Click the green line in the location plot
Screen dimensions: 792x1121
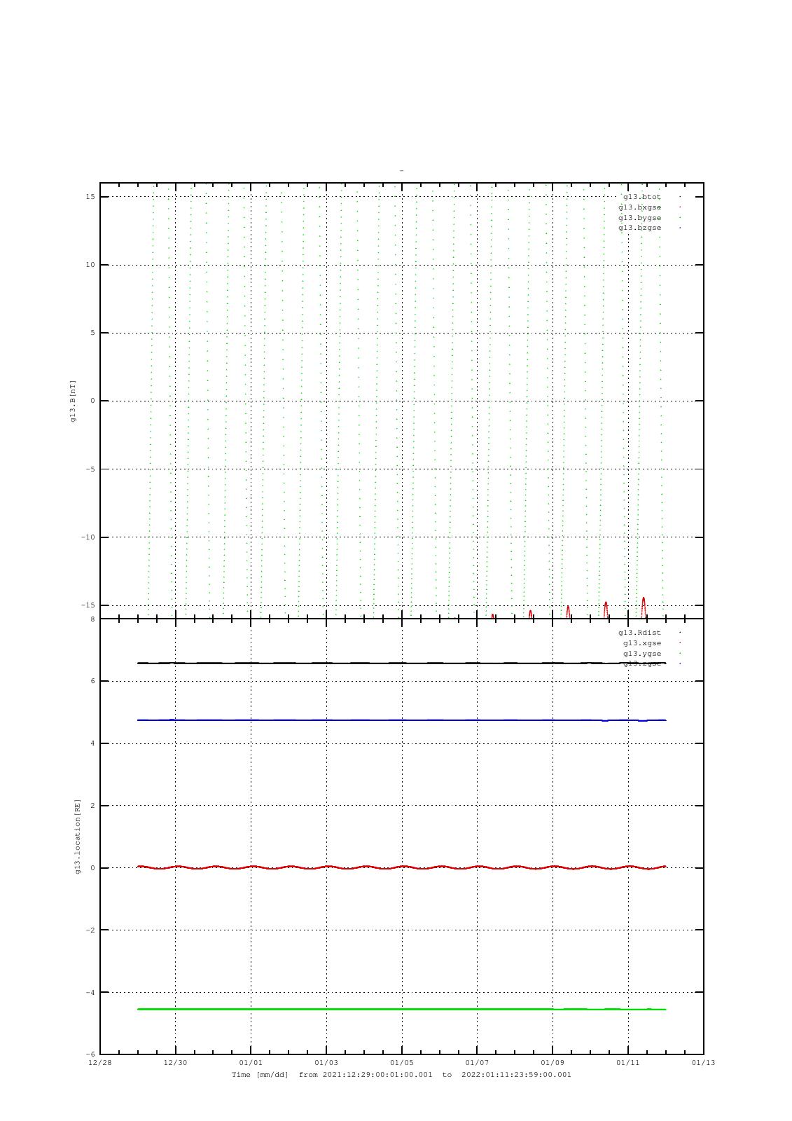(401, 1009)
